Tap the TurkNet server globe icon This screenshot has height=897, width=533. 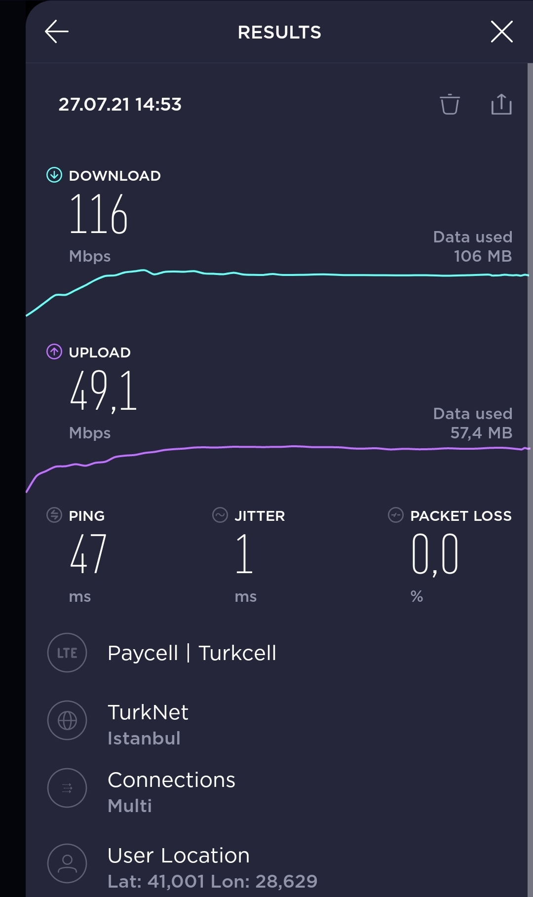67,720
